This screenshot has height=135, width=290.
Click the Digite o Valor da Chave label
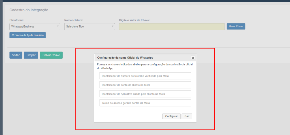coord(134,20)
